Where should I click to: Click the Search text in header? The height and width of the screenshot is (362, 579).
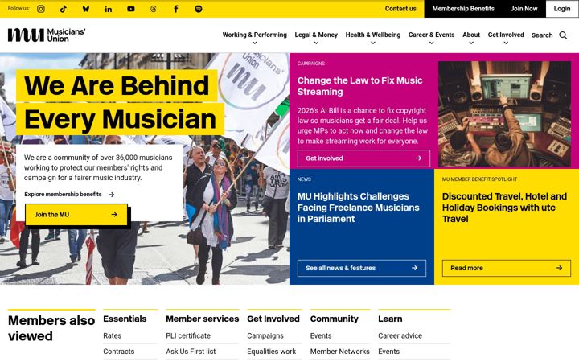pos(542,35)
